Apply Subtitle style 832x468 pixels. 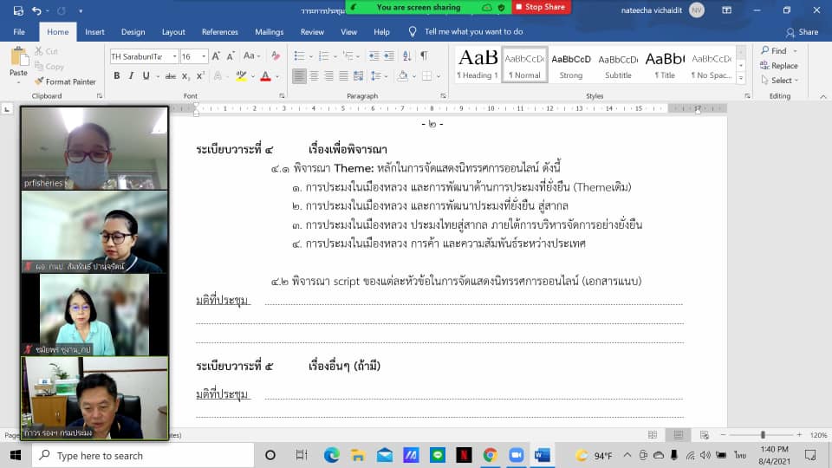tap(618, 65)
